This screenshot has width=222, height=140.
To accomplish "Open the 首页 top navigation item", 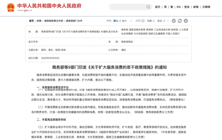I will coord(157,7).
